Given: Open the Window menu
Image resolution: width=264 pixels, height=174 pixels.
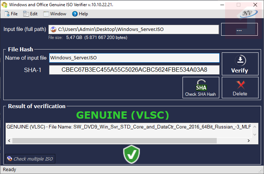Looking at the screenshot, I should point(55,14).
